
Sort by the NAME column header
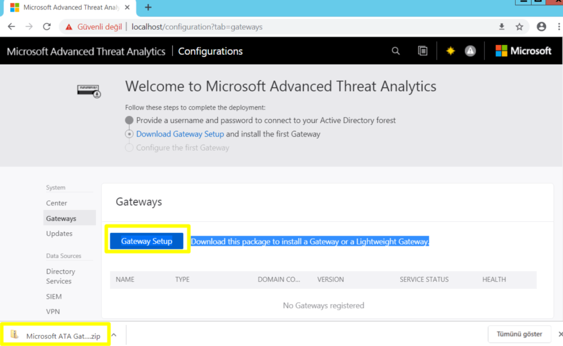click(125, 280)
